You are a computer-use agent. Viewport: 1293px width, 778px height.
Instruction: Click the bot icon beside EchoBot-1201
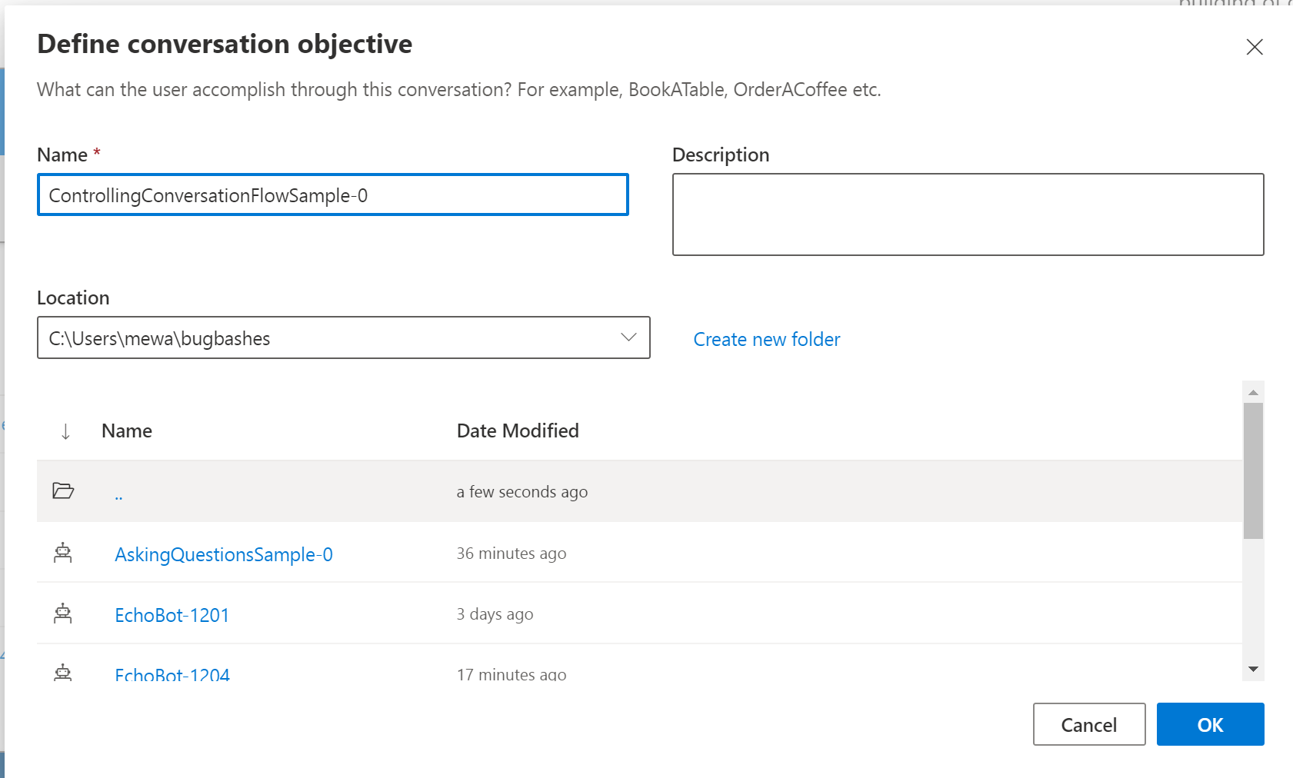(63, 614)
